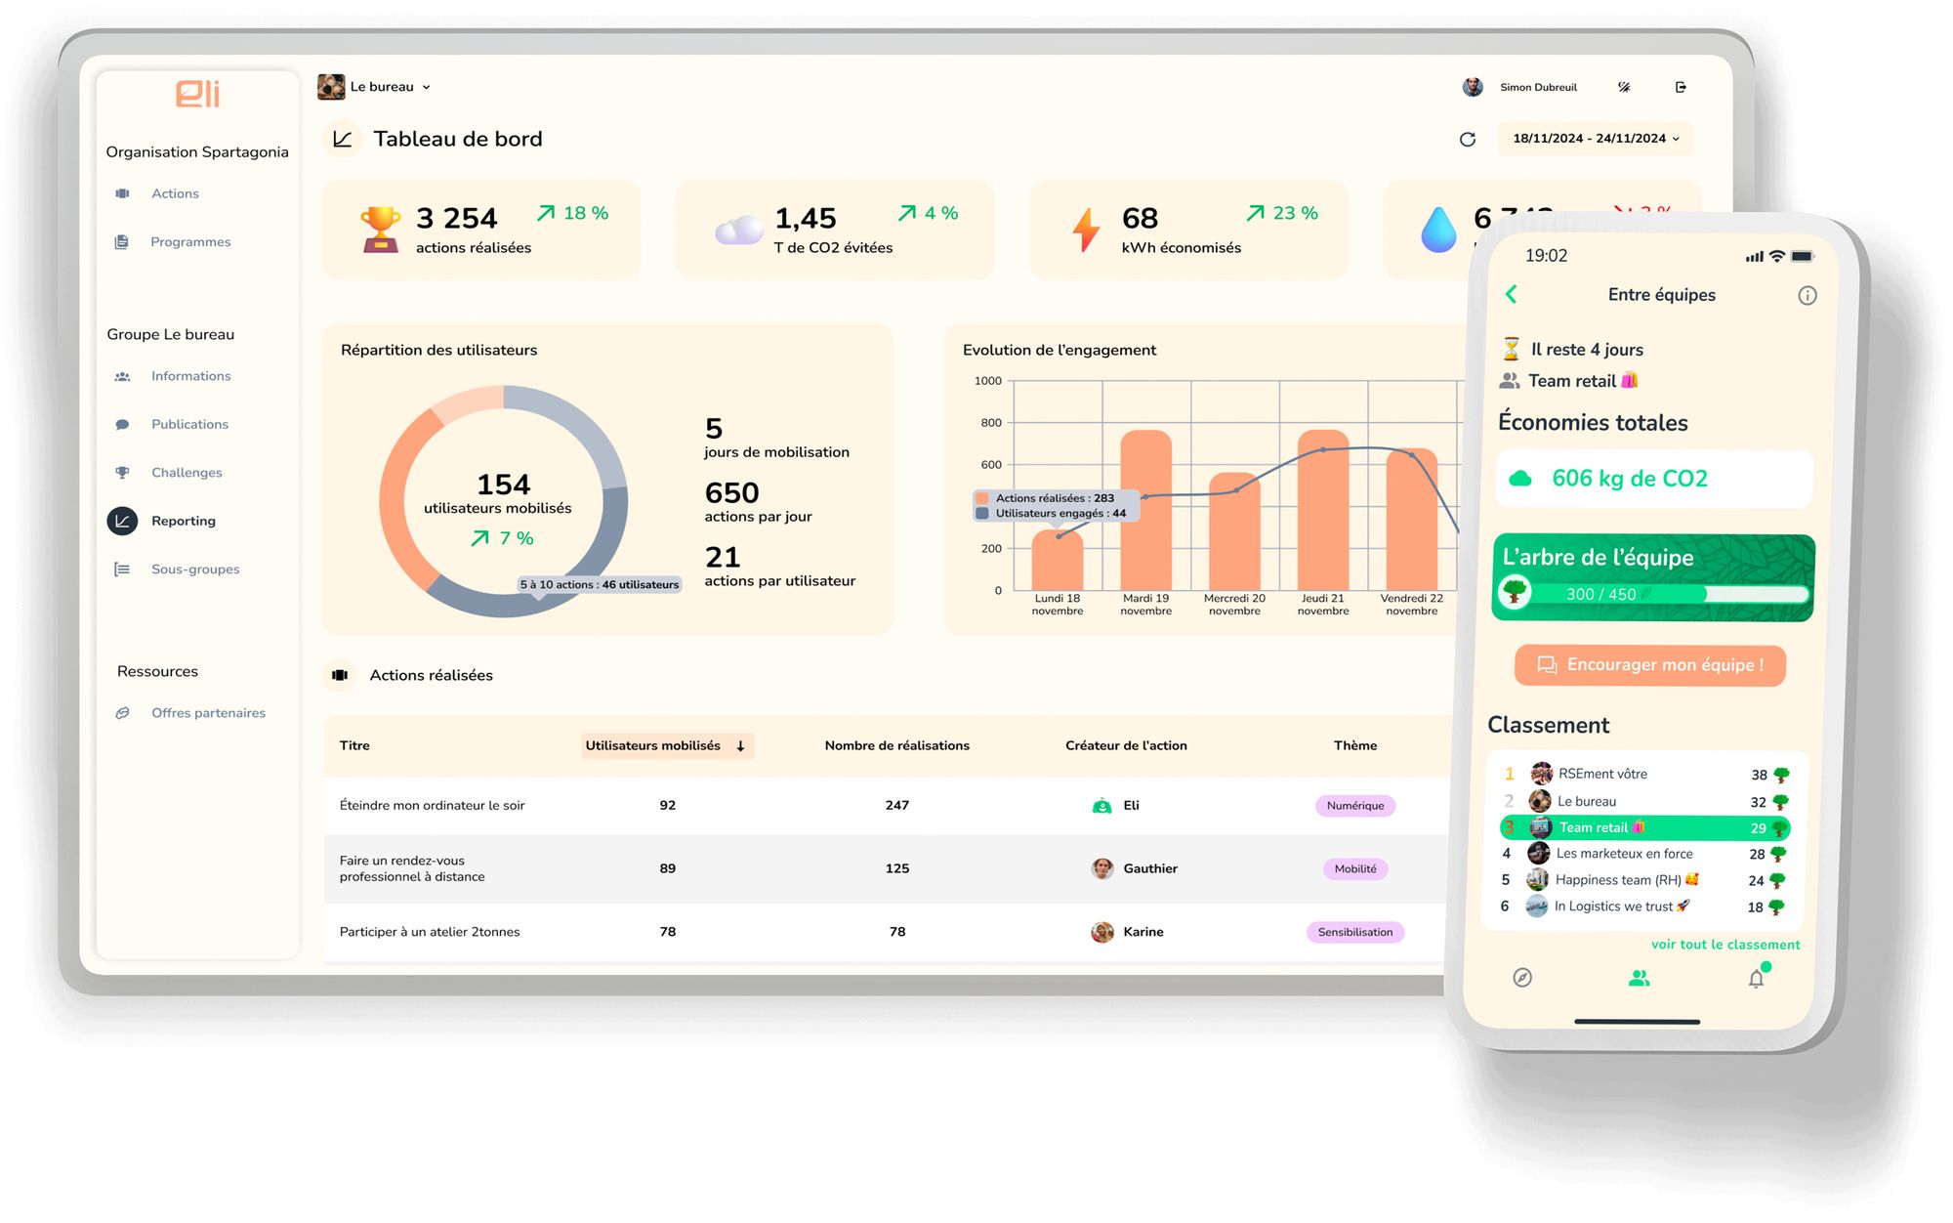Screen dimensions: 1953x1223
Task: Click the magic wand icon near username
Action: click(x=1624, y=88)
